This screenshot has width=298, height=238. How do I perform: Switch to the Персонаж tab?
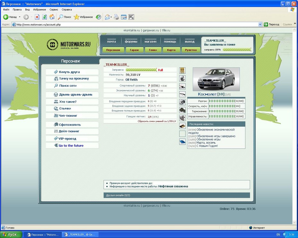click(113, 50)
